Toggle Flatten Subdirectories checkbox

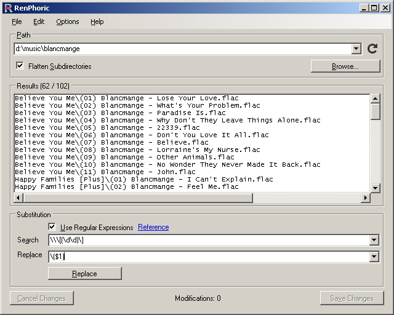click(20, 66)
